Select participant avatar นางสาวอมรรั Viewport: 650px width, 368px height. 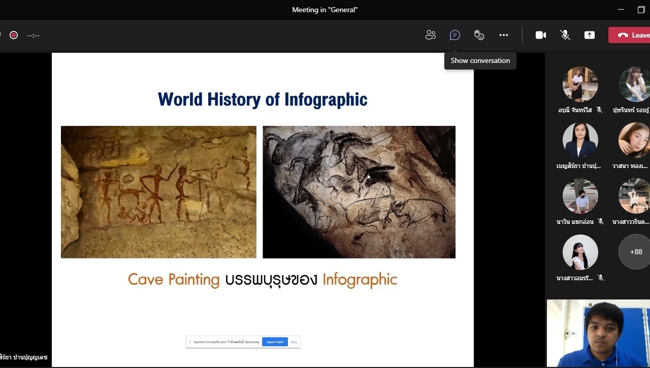[x=580, y=252]
